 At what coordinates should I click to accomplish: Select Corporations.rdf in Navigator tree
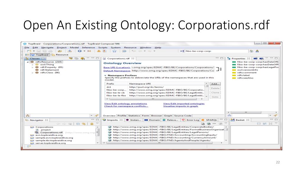point(51,133)
